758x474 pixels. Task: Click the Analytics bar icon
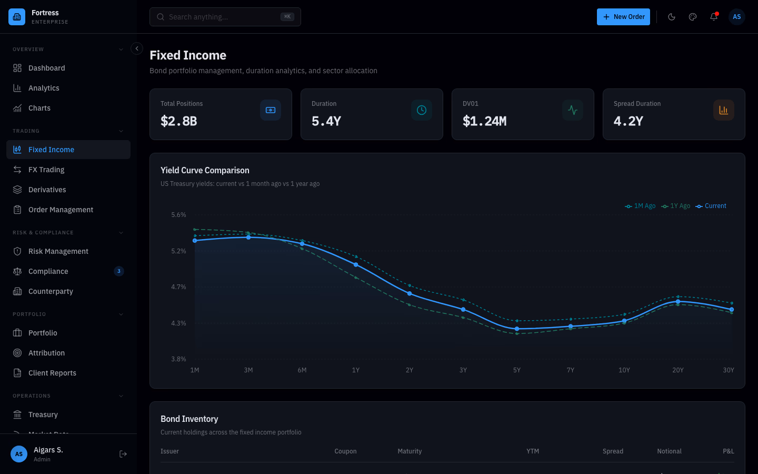(x=17, y=88)
